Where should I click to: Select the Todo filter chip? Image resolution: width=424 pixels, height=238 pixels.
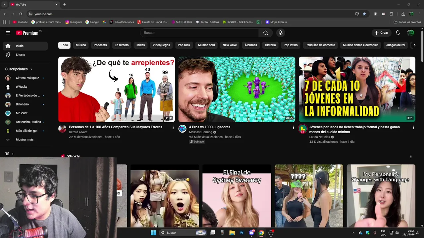tap(64, 45)
